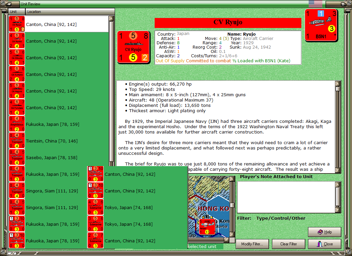This screenshot has width=352, height=256.
Task: Open the B5N1 aircraft counter
Action: tap(321, 25)
